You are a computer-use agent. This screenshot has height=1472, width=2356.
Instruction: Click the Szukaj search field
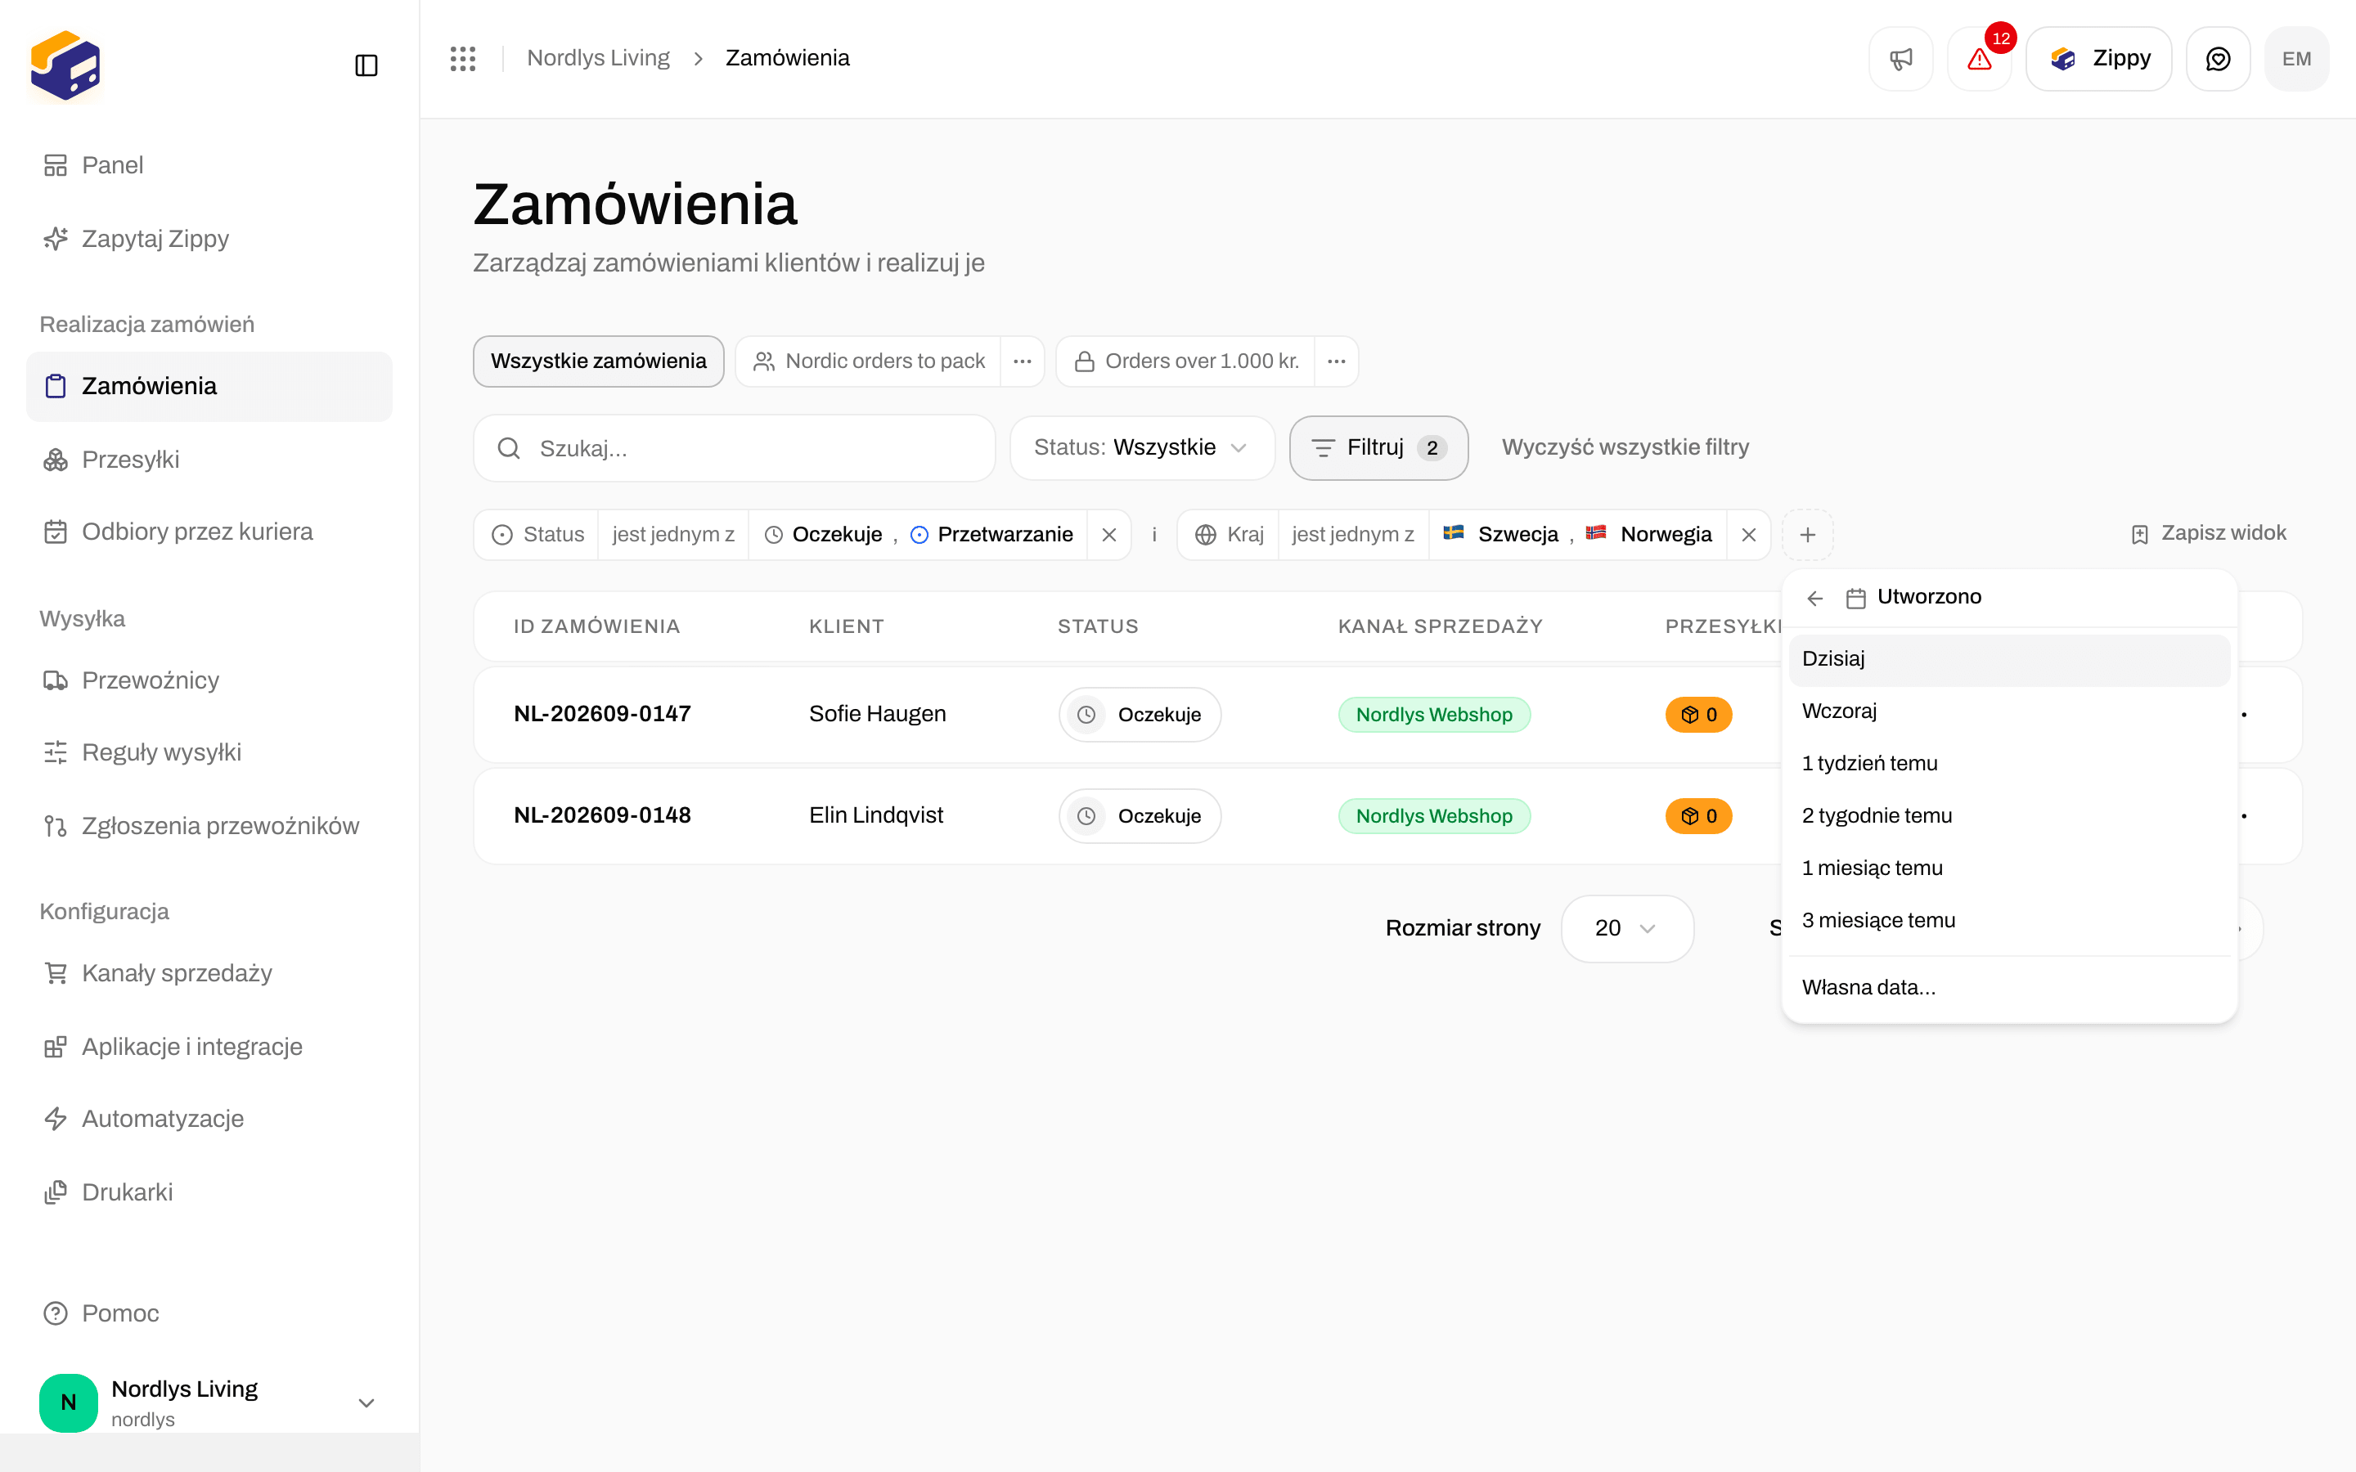pyautogui.click(x=735, y=448)
